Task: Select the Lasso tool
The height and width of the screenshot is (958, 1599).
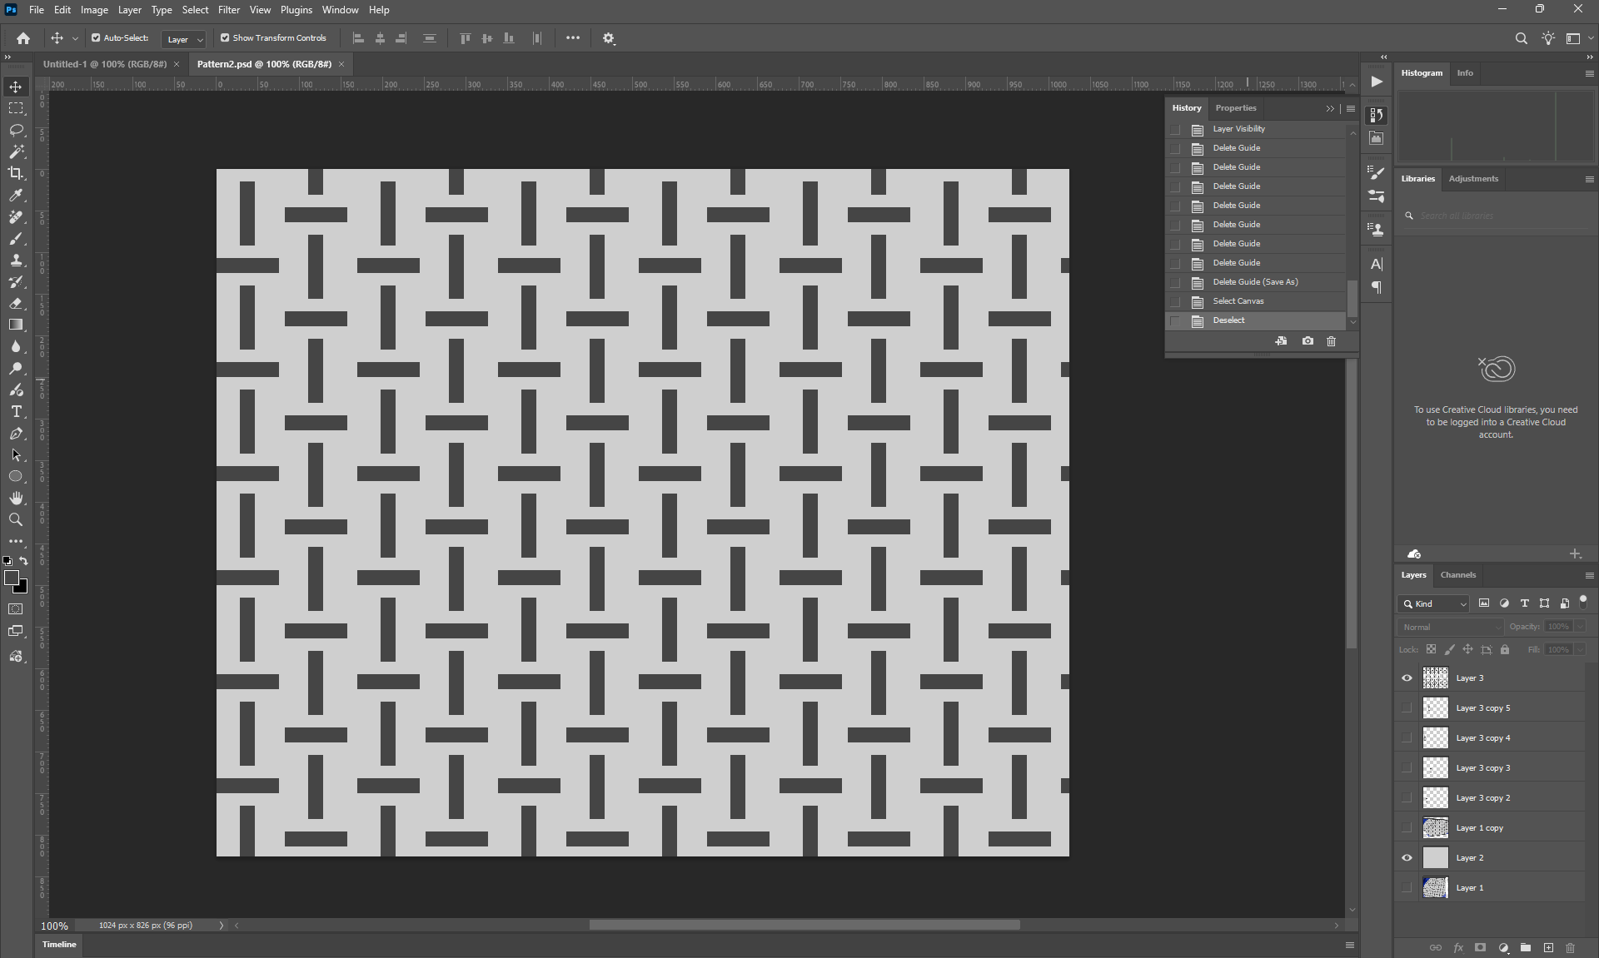Action: point(16,131)
